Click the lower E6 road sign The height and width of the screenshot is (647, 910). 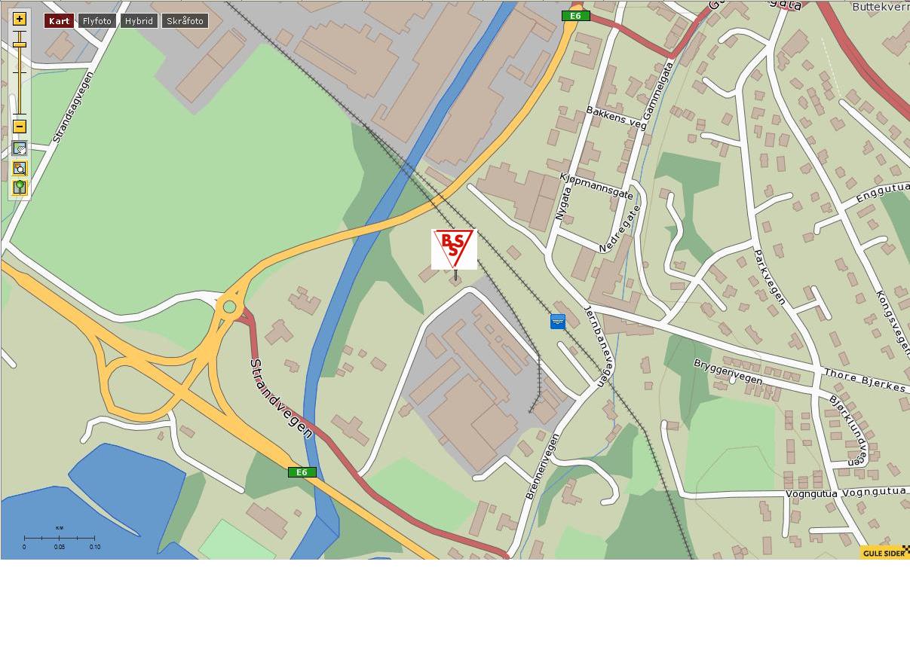click(302, 472)
